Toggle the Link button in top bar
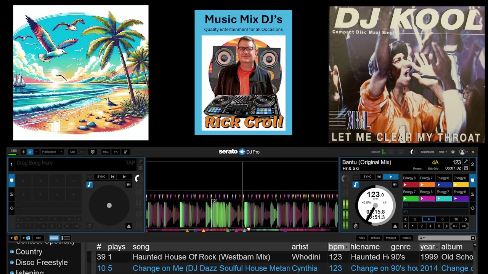The height and width of the screenshot is (274, 488). tap(72, 152)
